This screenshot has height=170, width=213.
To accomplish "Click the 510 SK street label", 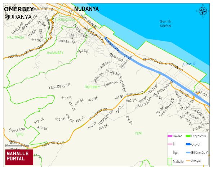I will pos(92,125).
